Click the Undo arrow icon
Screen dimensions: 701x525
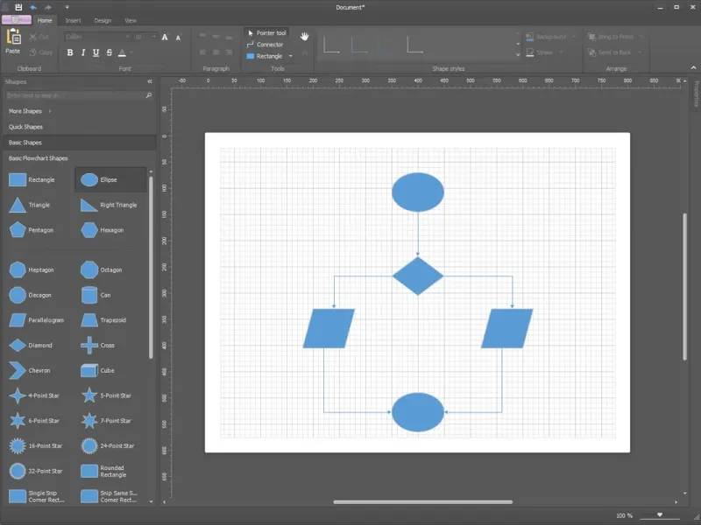click(33, 7)
